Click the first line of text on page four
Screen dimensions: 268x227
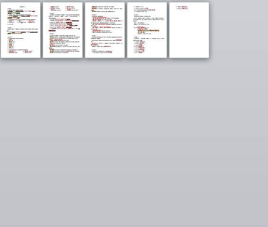click(139, 7)
